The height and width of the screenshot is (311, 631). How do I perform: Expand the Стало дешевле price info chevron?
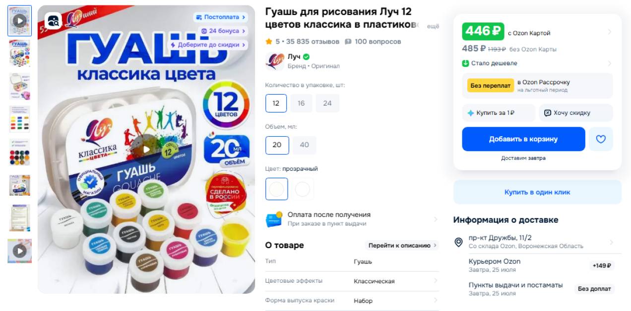point(609,63)
